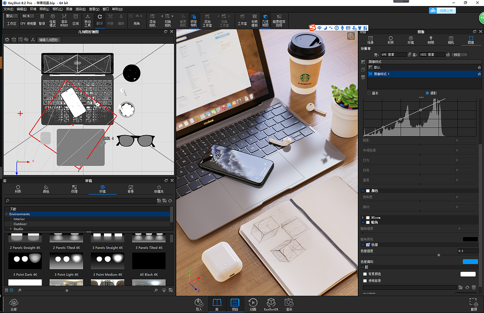The image size is (484, 313).
Task: Open the 暗角颜色 black color swatch
Action: coord(470,239)
